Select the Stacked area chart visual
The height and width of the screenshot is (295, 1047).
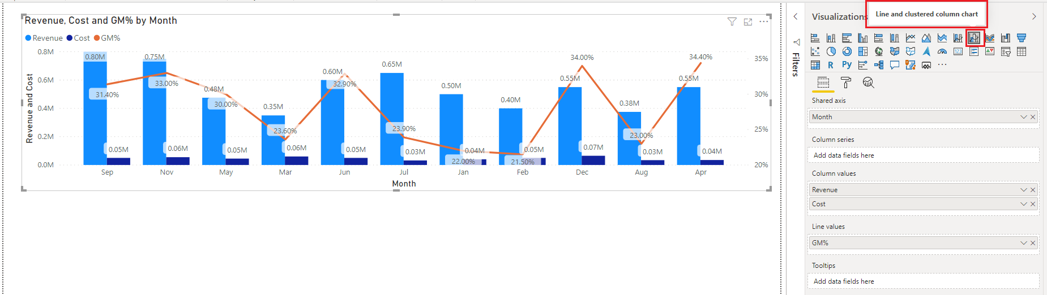(x=942, y=38)
